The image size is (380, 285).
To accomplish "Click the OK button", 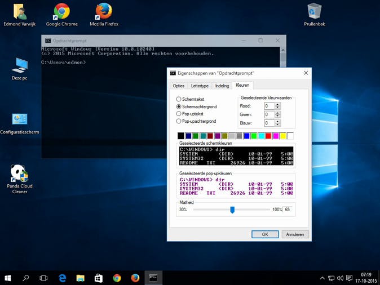I will [265, 234].
